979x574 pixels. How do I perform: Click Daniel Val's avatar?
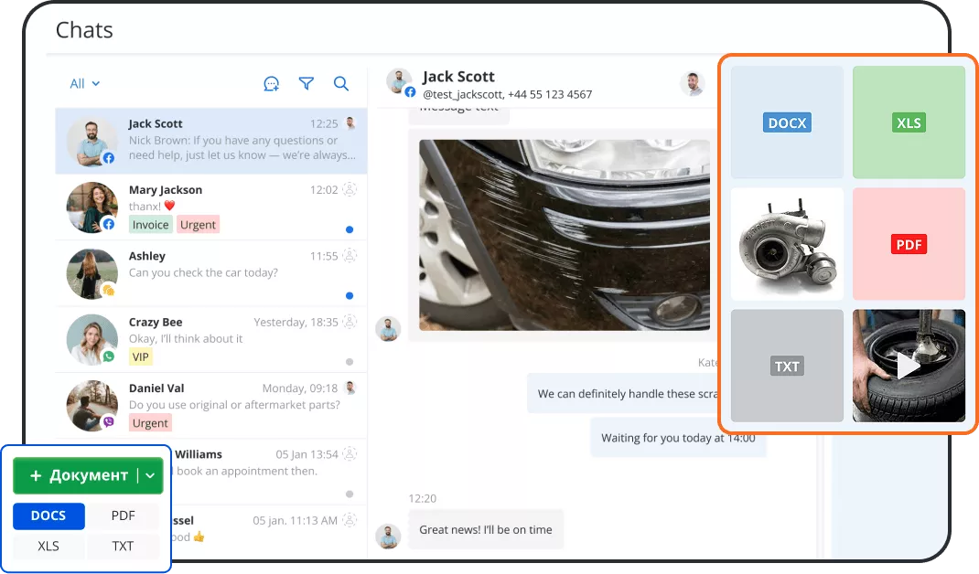click(x=92, y=406)
